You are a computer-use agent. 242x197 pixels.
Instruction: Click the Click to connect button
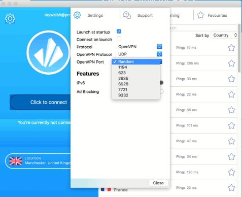point(40,102)
